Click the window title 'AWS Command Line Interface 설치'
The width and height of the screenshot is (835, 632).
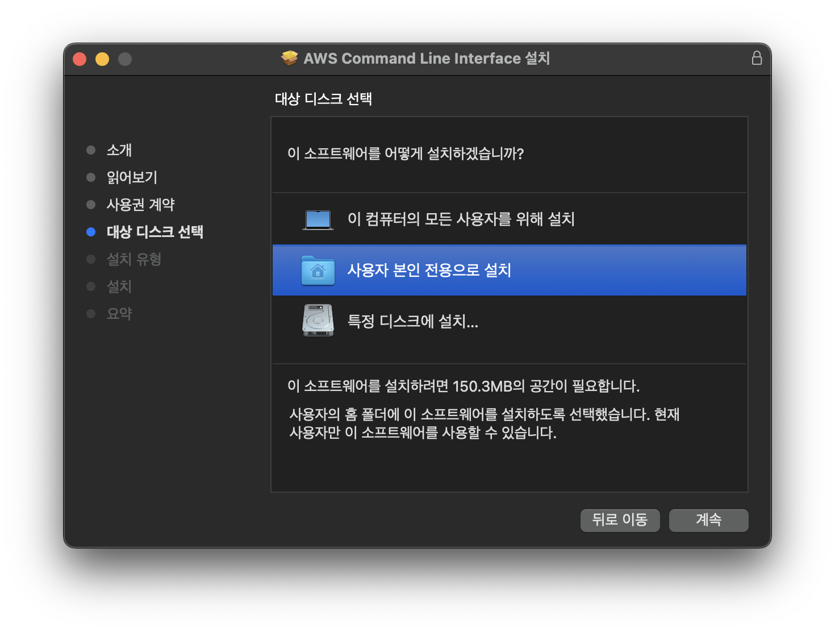pos(427,58)
